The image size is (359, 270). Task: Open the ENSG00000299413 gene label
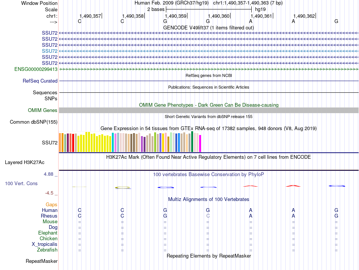[x=36, y=69]
